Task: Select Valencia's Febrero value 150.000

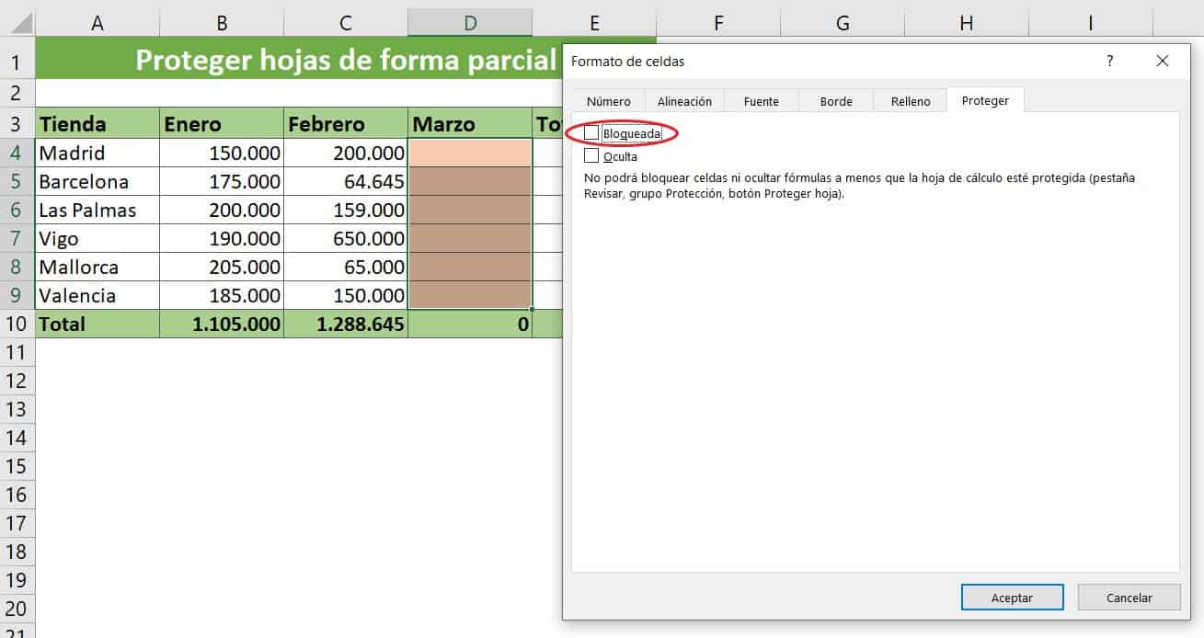Action: pyautogui.click(x=346, y=295)
